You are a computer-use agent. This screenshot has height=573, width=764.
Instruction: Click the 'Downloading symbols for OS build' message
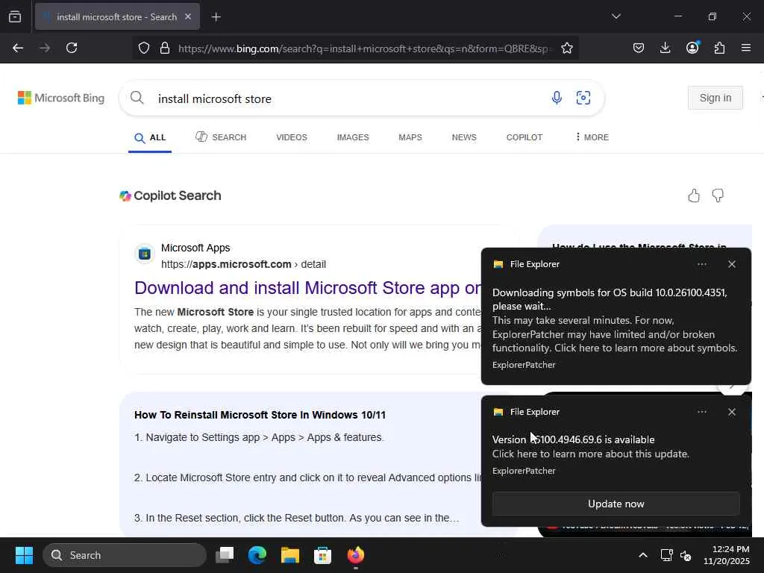[x=610, y=299]
